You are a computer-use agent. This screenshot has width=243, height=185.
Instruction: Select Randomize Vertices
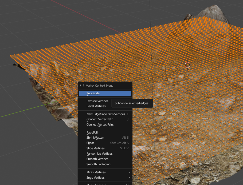105,154
